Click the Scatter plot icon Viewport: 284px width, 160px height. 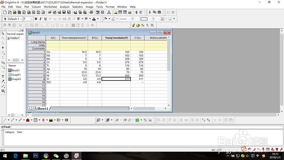(12, 120)
